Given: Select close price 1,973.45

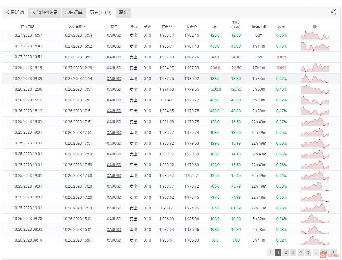Looking at the screenshot, I should [192, 197].
